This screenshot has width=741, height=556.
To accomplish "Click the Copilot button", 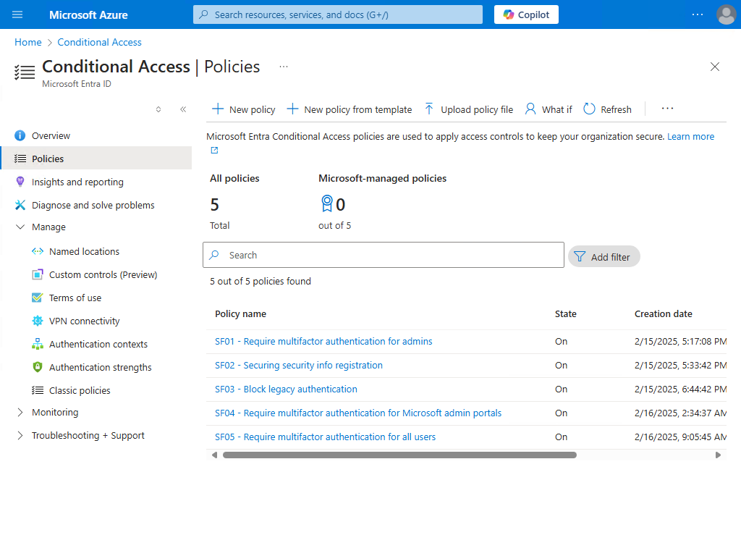I will (x=526, y=14).
